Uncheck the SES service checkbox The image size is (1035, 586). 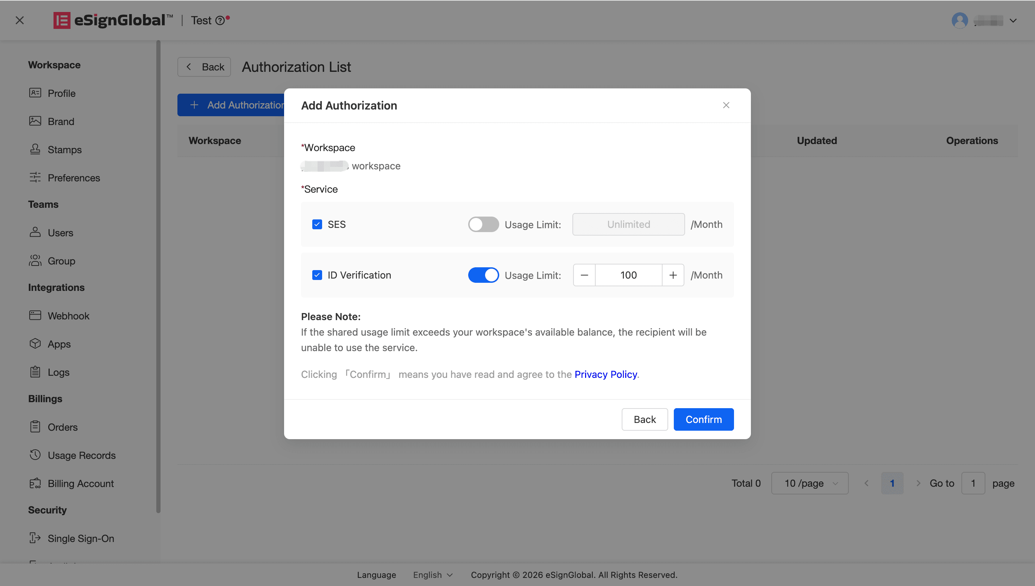pos(317,224)
